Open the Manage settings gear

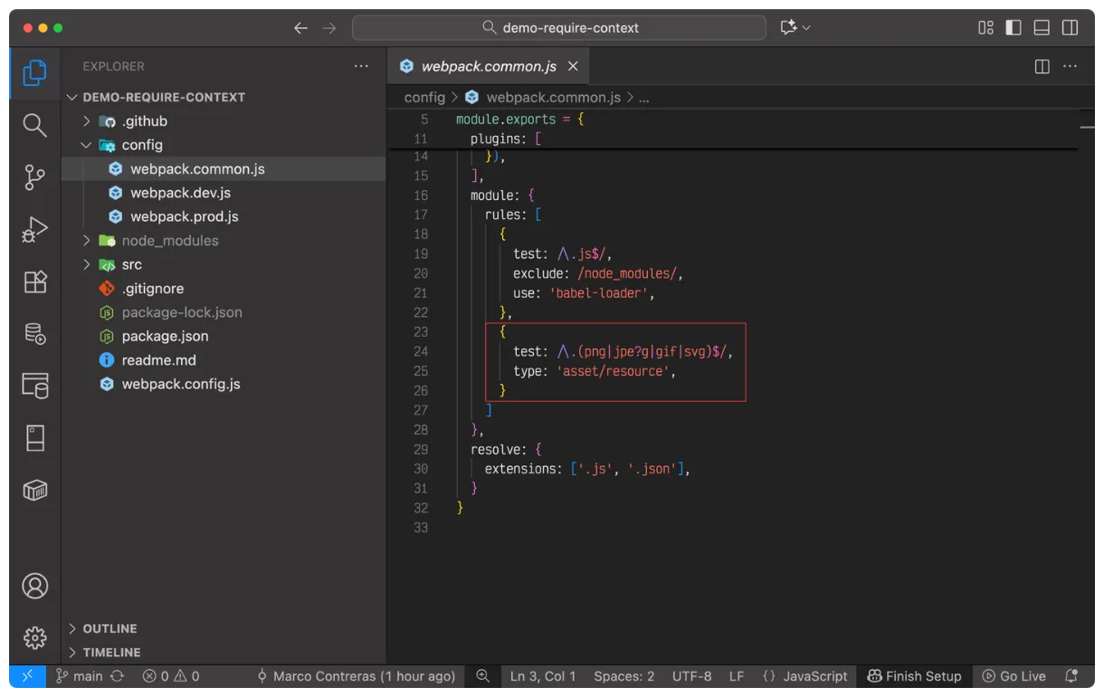(33, 638)
